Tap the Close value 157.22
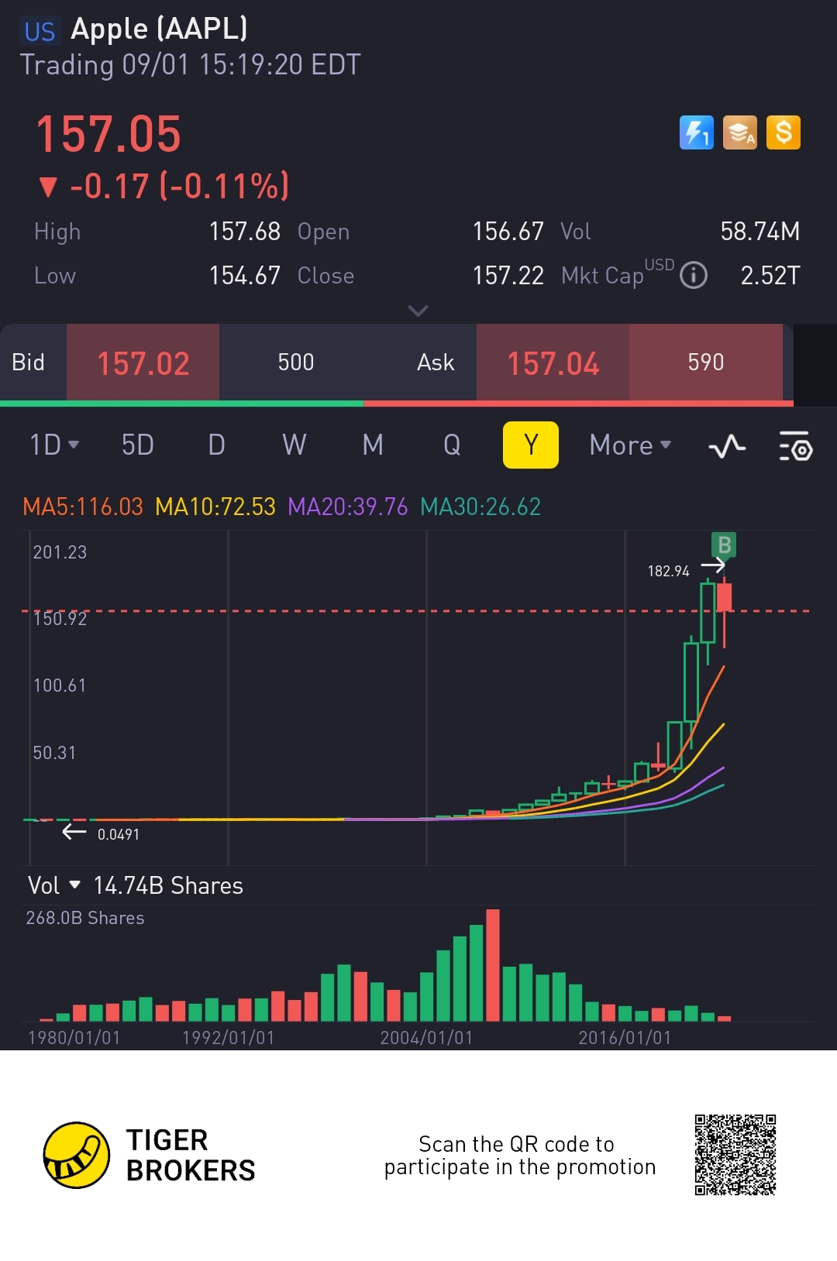 (x=508, y=275)
